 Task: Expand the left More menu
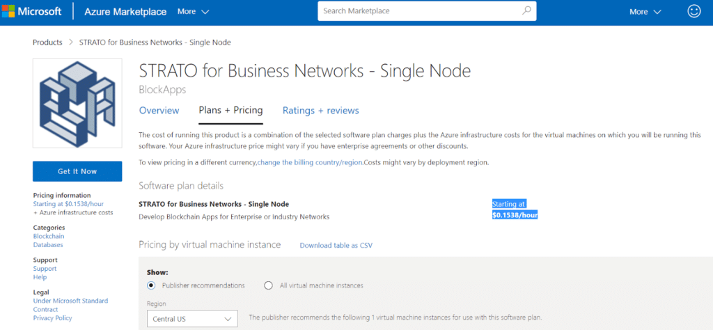coord(194,12)
